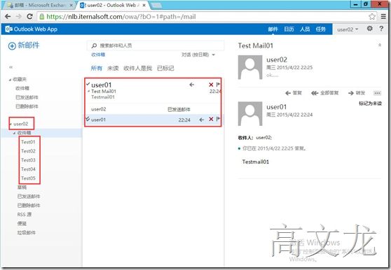The width and height of the screenshot is (391, 270).
Task: Flag the top user01 conversation
Action: pyautogui.click(x=218, y=85)
